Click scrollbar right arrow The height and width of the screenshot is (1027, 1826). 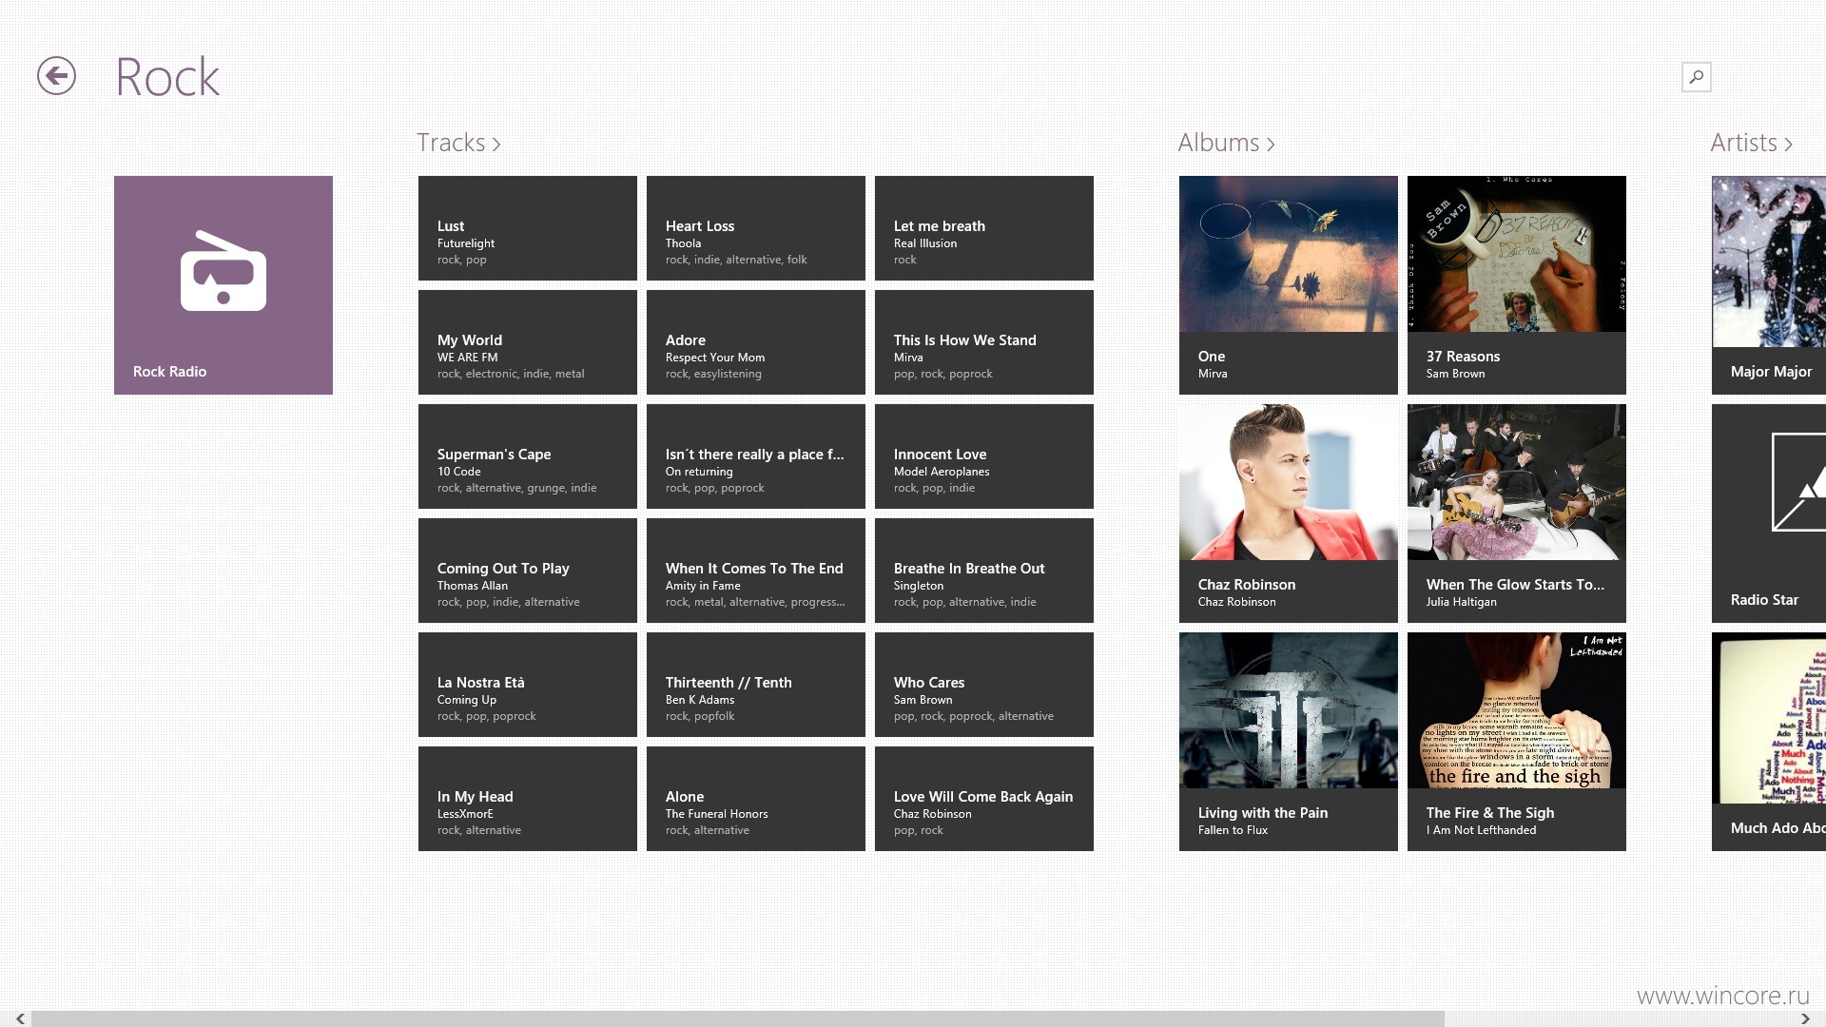pos(1805,1018)
